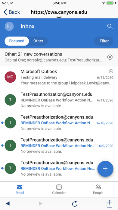Expand the URL bar handle
The height and width of the screenshot is (210, 118).
coord(59,17)
